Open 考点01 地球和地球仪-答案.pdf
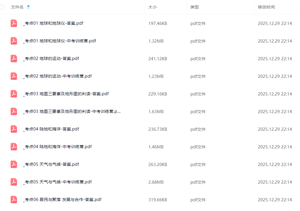 point(53,23)
